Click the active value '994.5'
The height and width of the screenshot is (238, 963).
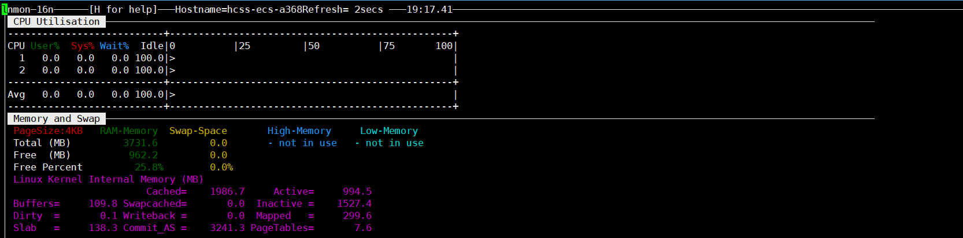pos(357,192)
